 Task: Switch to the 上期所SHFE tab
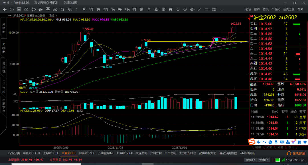(x=51, y=153)
